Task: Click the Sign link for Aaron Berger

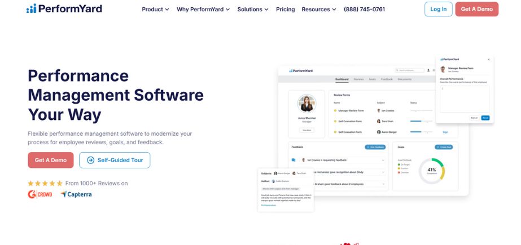Action: pos(445,132)
